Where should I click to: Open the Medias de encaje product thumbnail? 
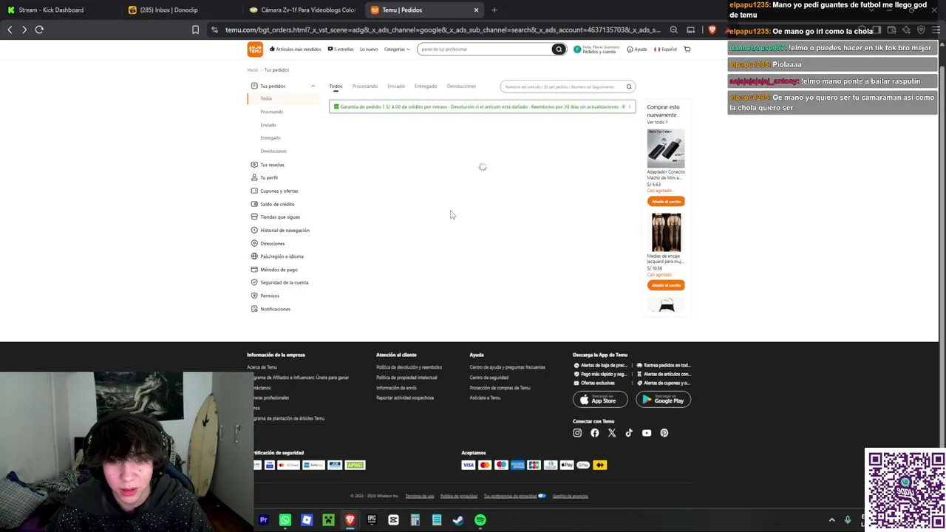tap(666, 232)
